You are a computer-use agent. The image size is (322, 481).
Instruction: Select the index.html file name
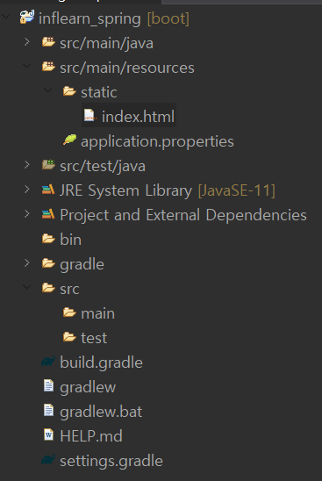click(x=138, y=117)
